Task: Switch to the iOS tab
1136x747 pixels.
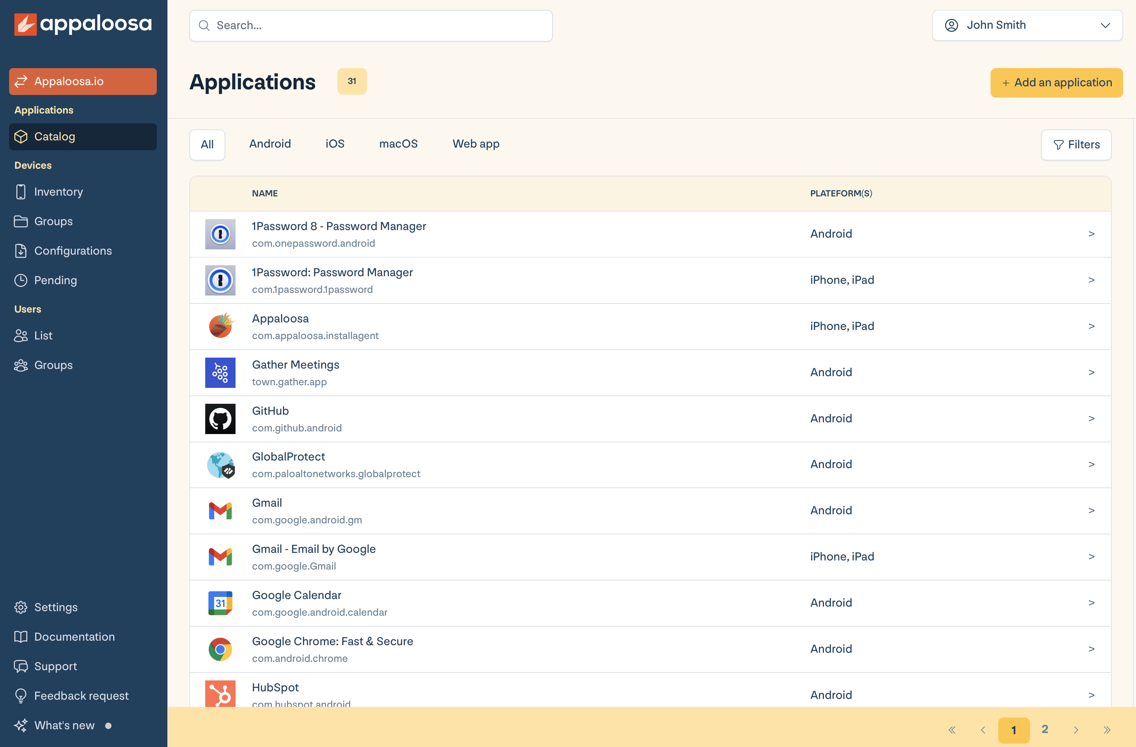Action: coord(335,144)
